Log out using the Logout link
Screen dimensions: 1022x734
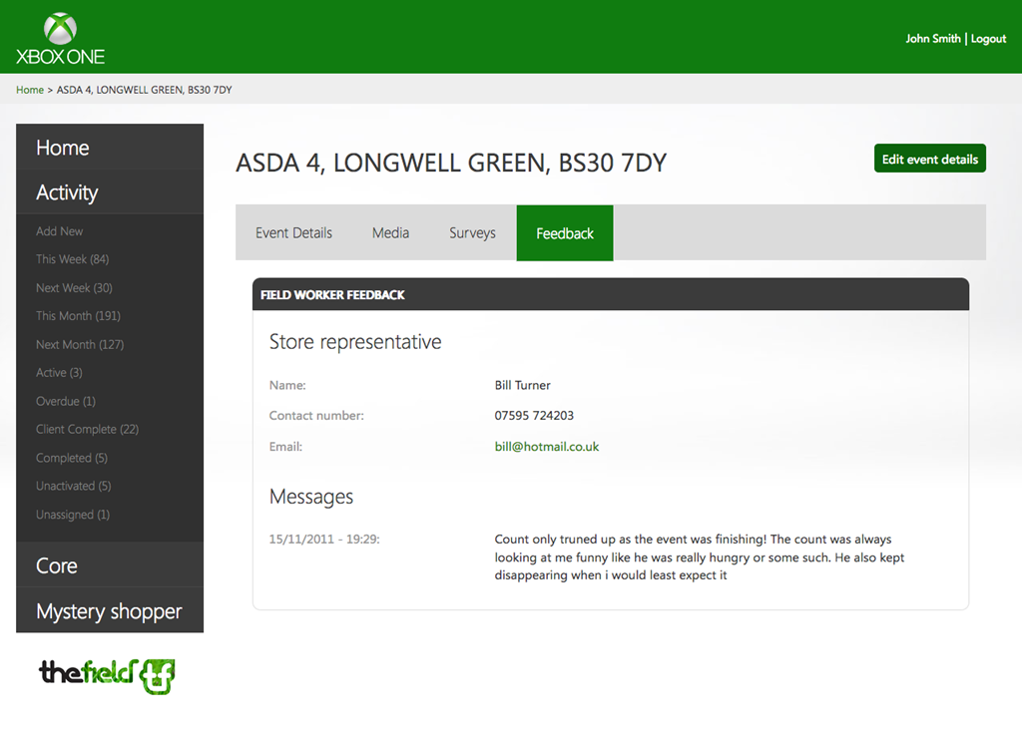click(988, 39)
